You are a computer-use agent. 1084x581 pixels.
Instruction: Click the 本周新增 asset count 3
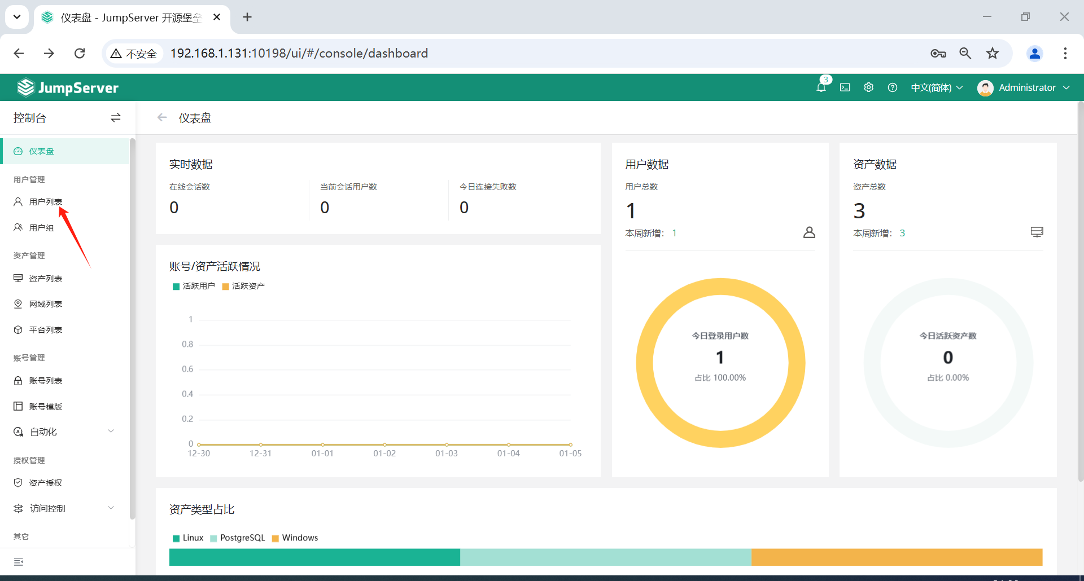tap(902, 233)
